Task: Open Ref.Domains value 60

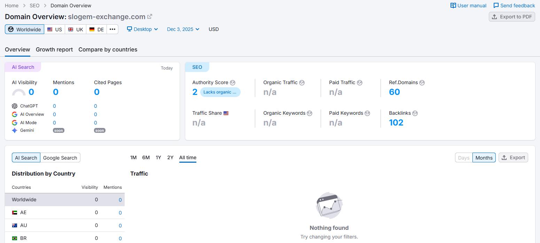Action: [x=394, y=92]
